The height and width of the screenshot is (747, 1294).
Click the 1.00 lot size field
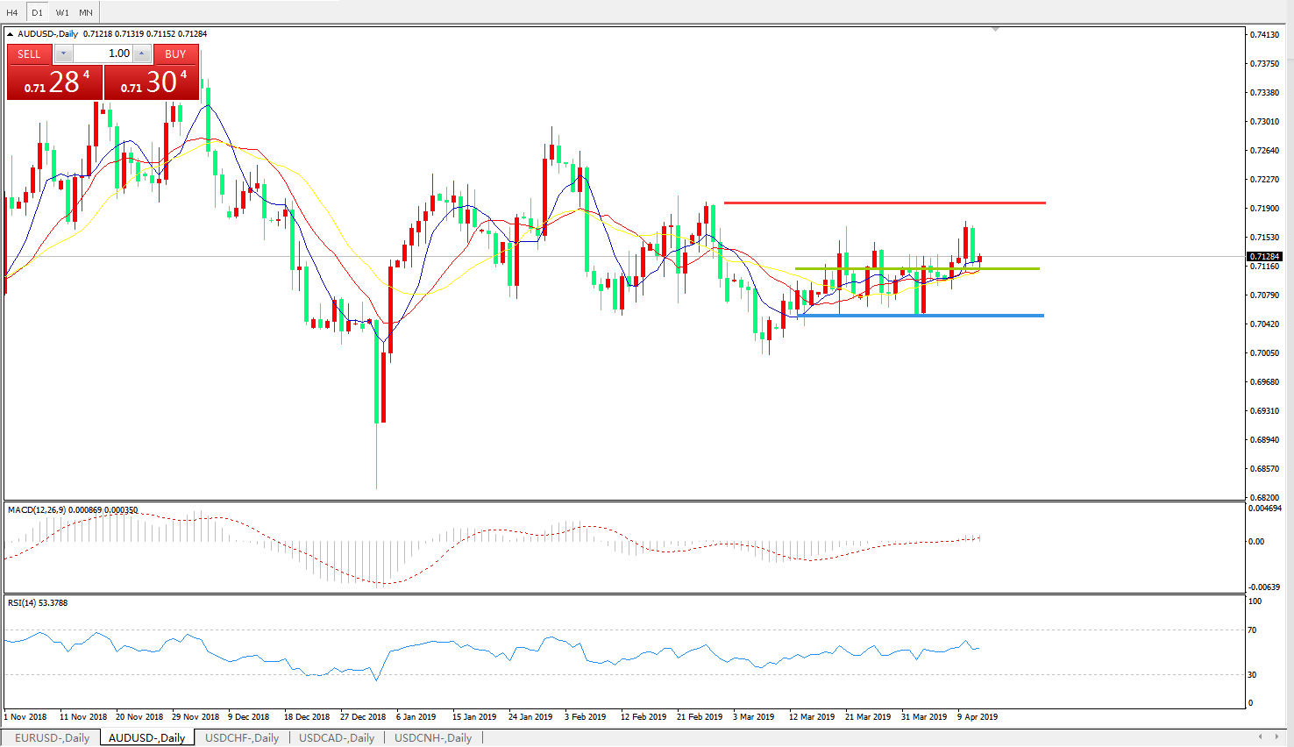tap(103, 54)
